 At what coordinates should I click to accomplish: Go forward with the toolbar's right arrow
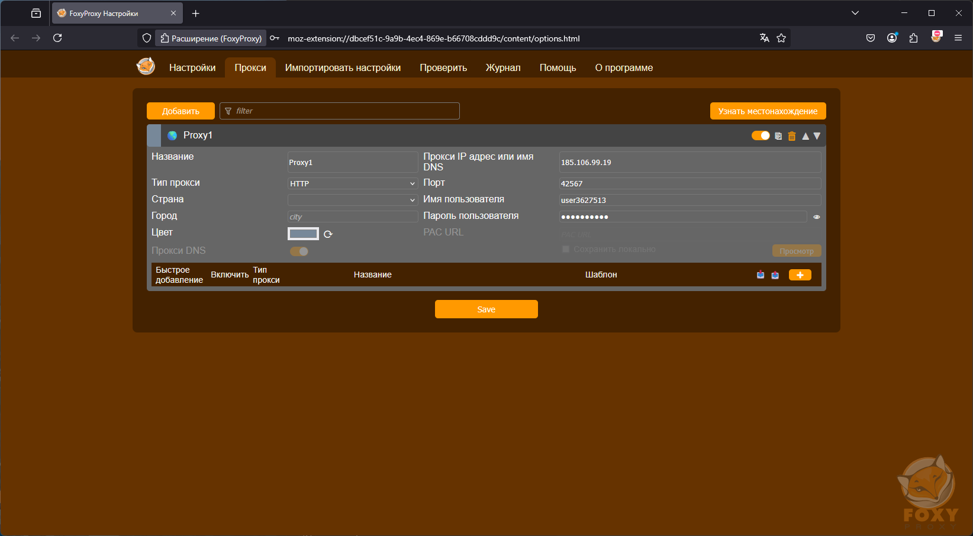click(36, 38)
